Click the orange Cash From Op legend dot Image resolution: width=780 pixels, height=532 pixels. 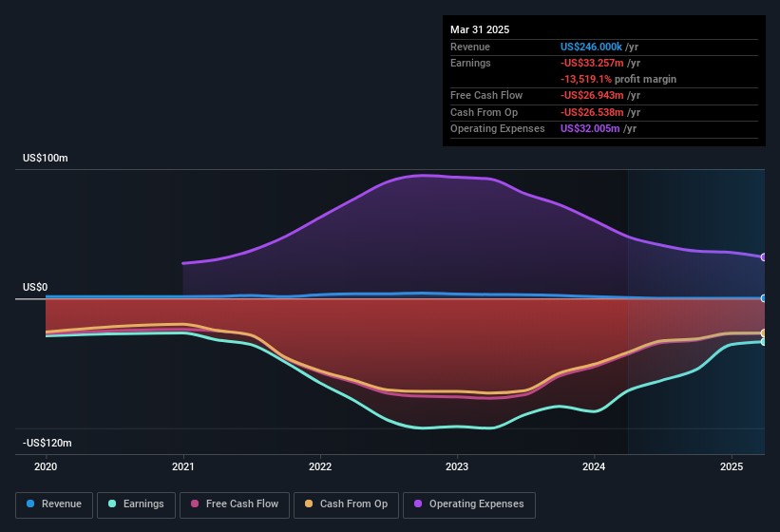coord(309,504)
